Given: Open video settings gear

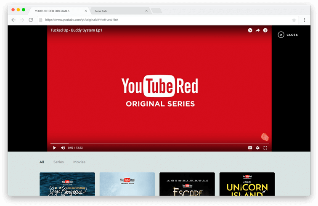Looking at the screenshot, I should pyautogui.click(x=257, y=148).
